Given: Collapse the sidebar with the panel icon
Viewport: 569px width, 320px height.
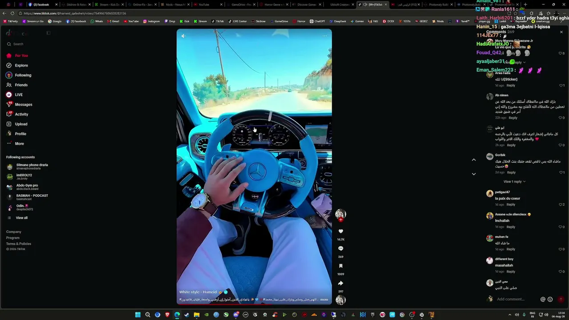Looking at the screenshot, I should 48,33.
